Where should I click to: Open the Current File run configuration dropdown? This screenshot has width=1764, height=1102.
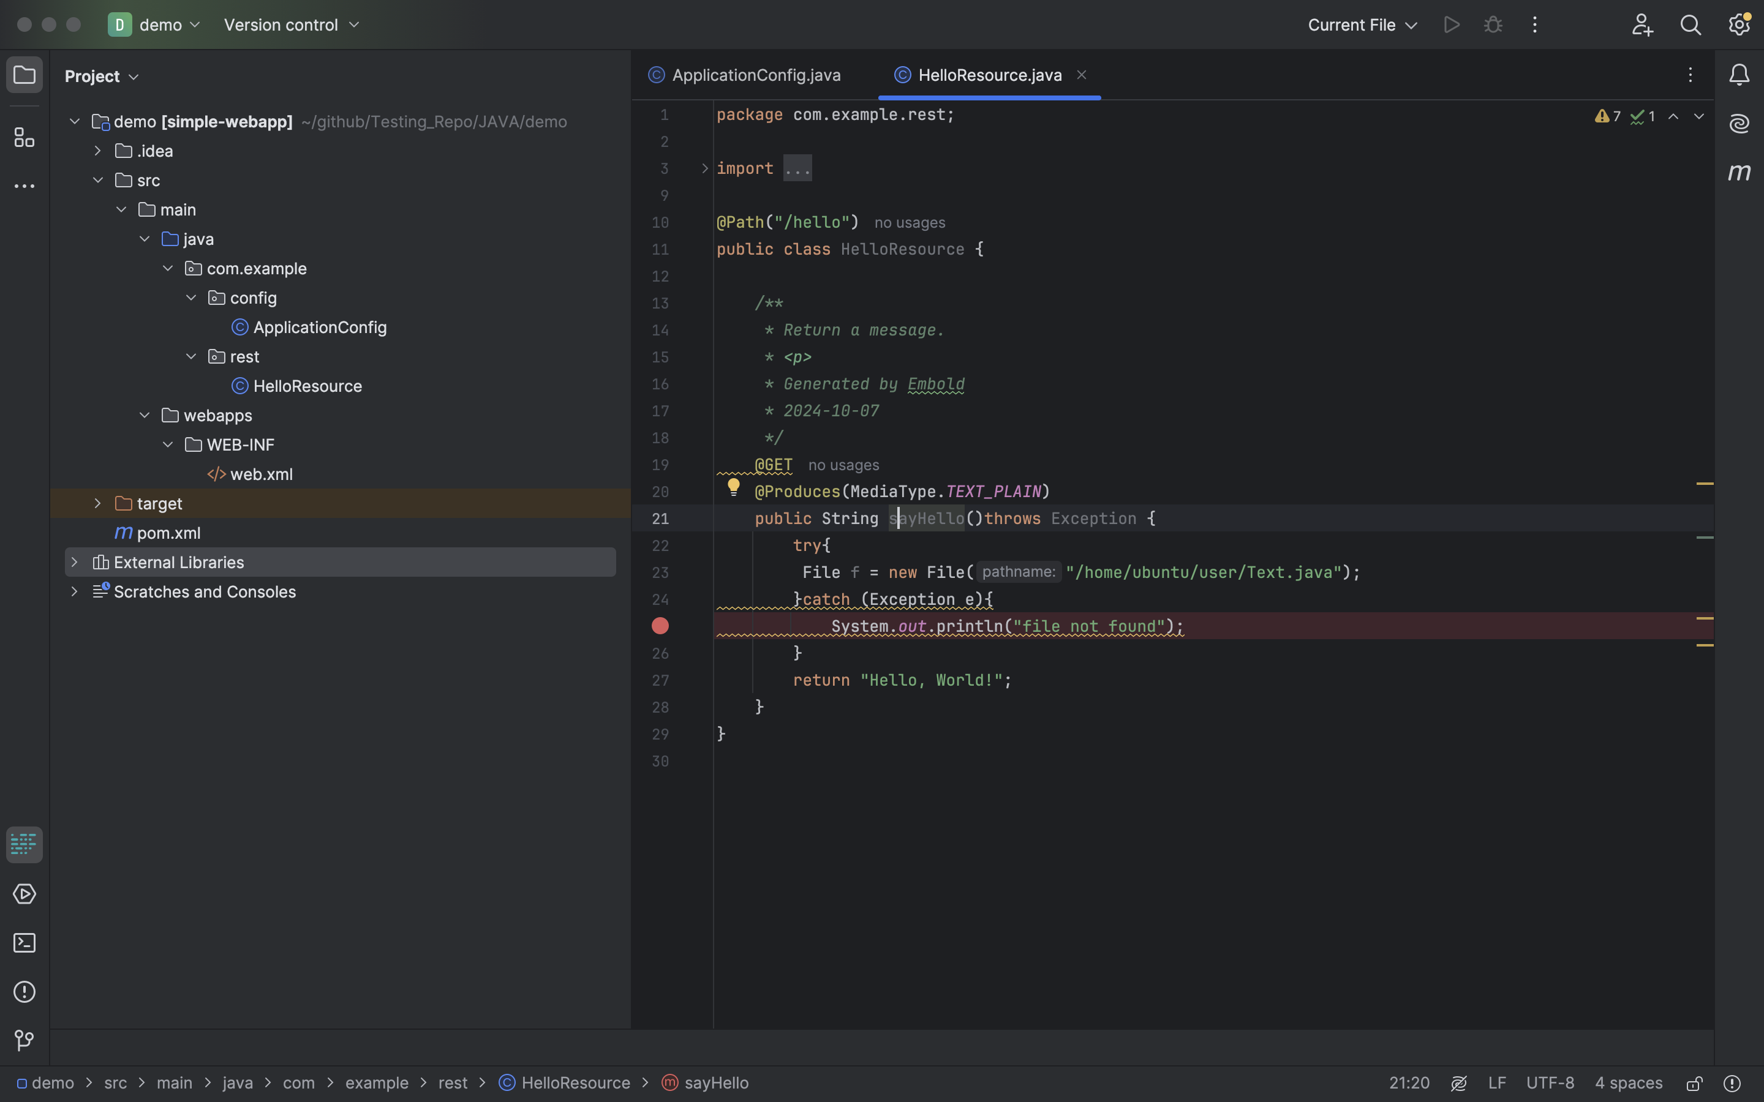(1362, 24)
